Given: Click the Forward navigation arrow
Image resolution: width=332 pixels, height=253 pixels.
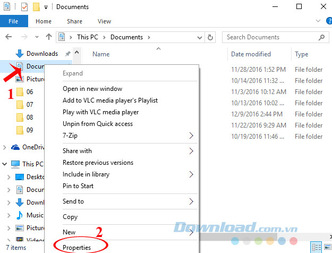Looking at the screenshot, I should point(24,37).
